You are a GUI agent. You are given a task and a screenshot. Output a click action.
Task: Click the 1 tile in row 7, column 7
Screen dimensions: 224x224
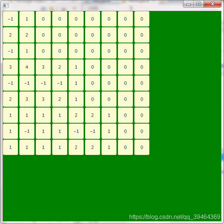(x=109, y=115)
